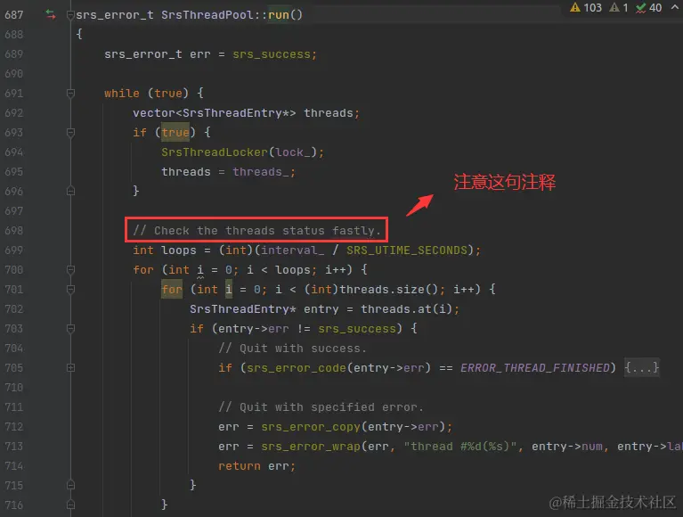Click the fold end marker at line 716

coord(70,505)
